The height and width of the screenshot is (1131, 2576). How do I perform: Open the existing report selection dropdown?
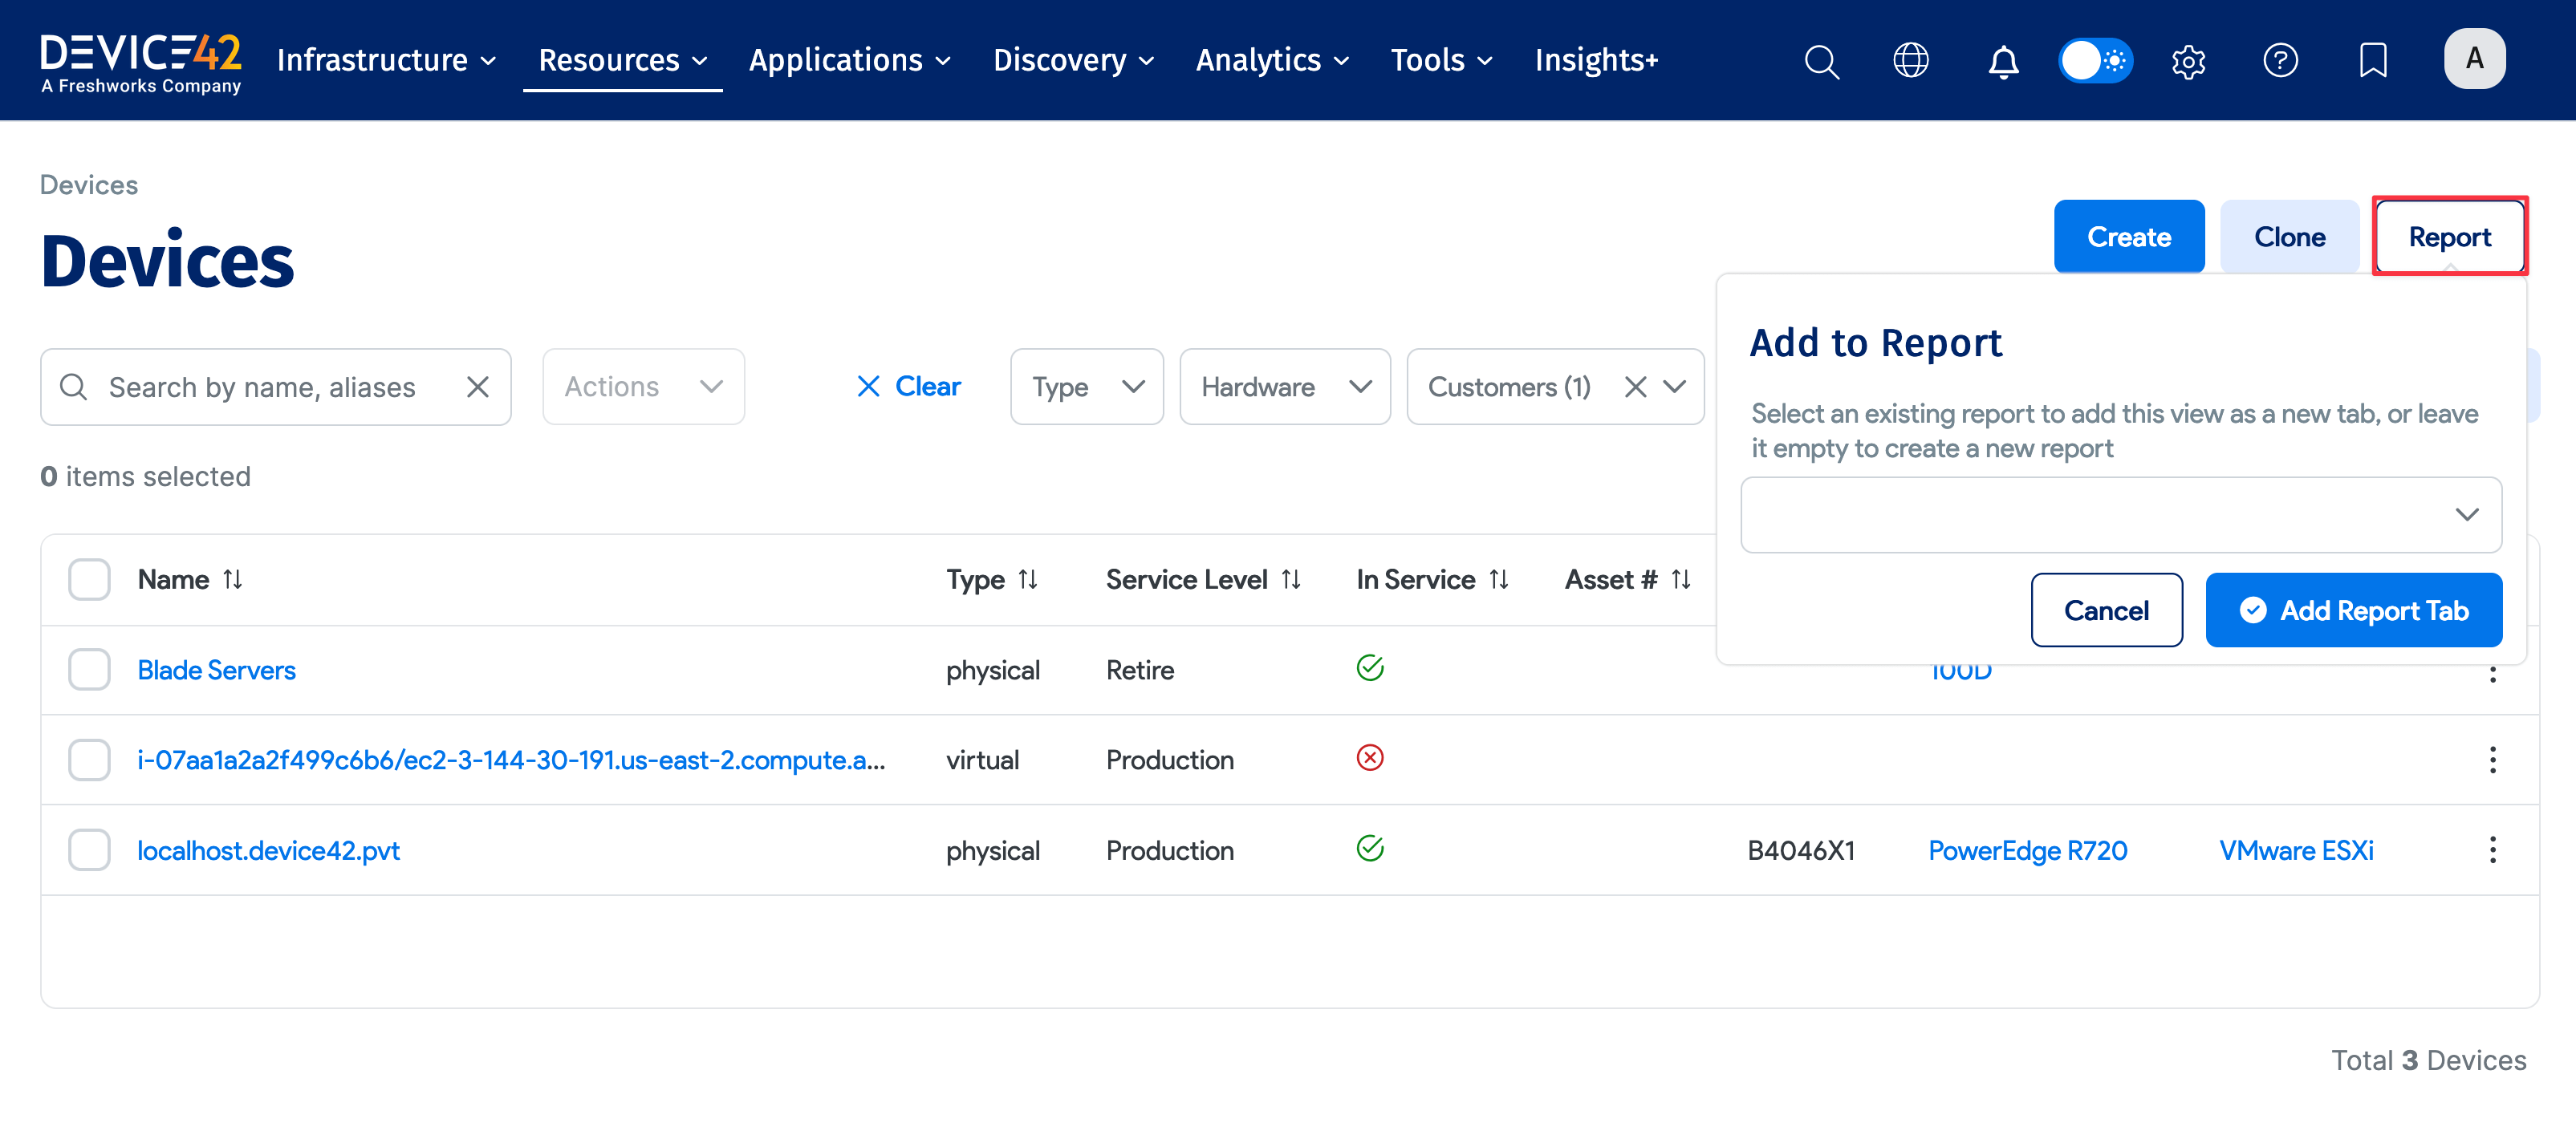(2120, 514)
